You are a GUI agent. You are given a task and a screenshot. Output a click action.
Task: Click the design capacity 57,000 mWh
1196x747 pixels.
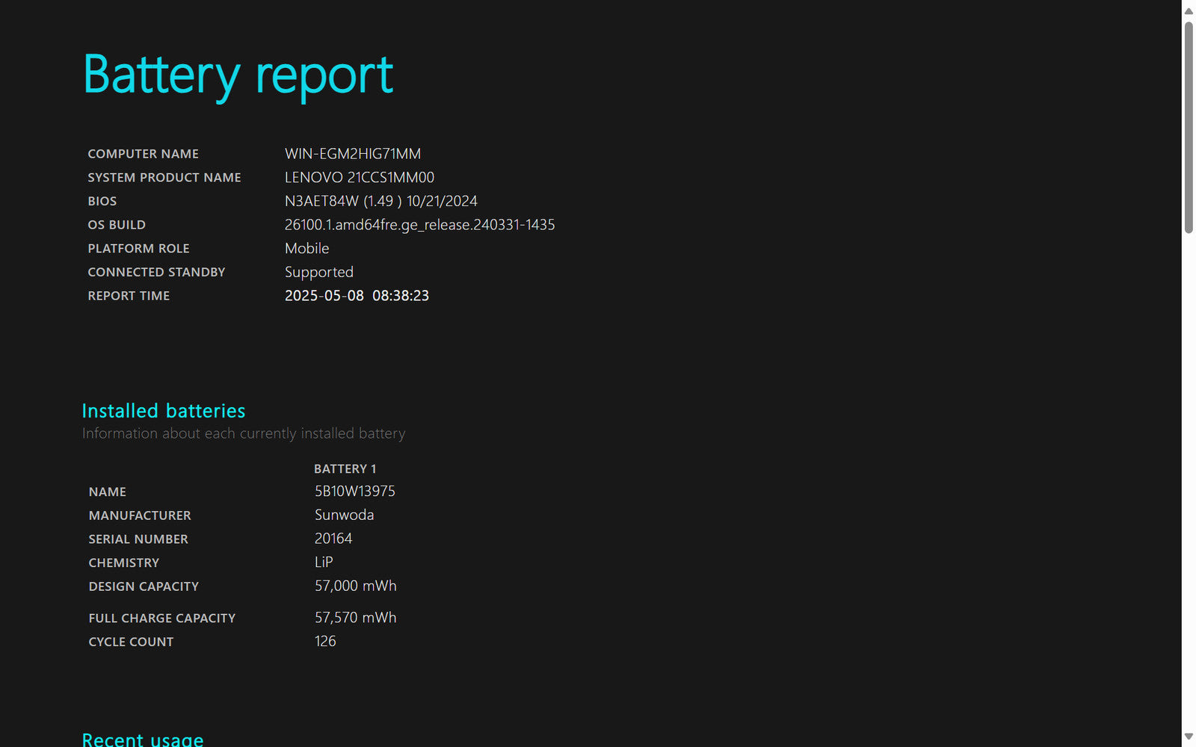click(356, 586)
